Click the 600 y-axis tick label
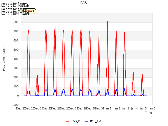 click(x=16, y=41)
